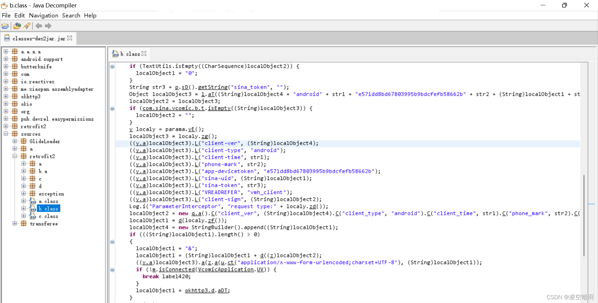Select the org package
598x303 pixels.
25,111
